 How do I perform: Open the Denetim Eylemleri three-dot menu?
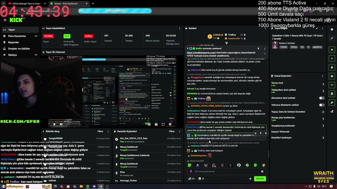tap(180, 131)
